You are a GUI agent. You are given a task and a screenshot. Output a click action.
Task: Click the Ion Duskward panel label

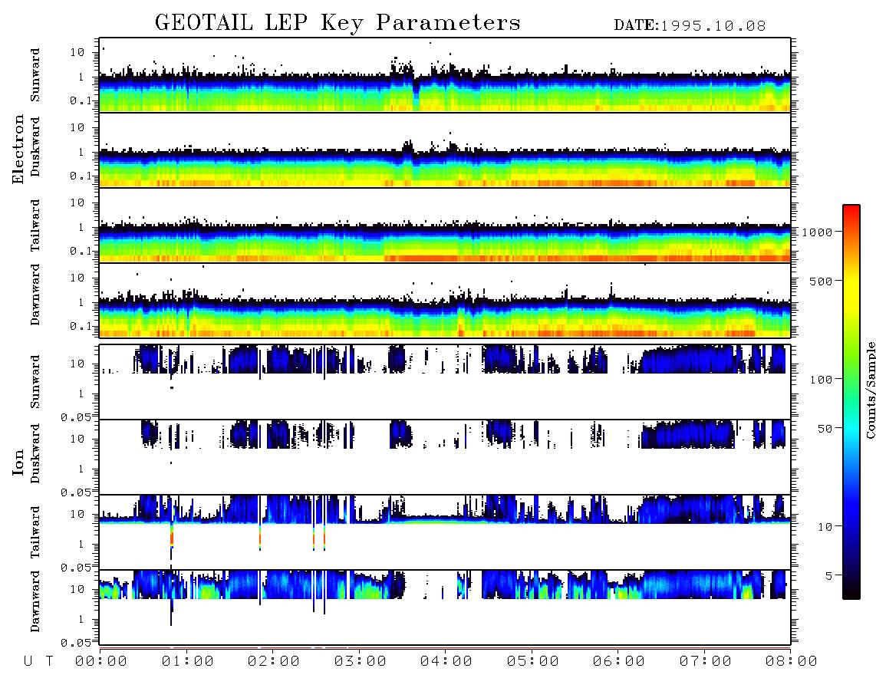(x=35, y=453)
